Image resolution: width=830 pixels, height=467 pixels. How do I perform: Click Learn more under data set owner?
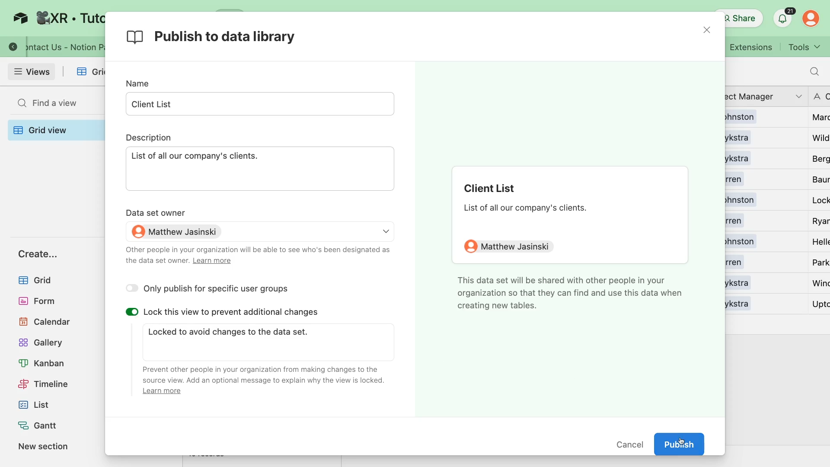211,261
